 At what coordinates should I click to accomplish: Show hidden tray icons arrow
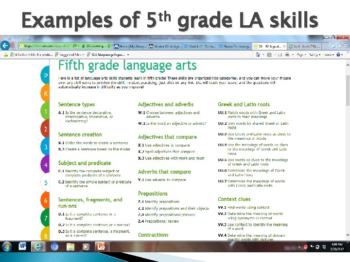click(299, 247)
